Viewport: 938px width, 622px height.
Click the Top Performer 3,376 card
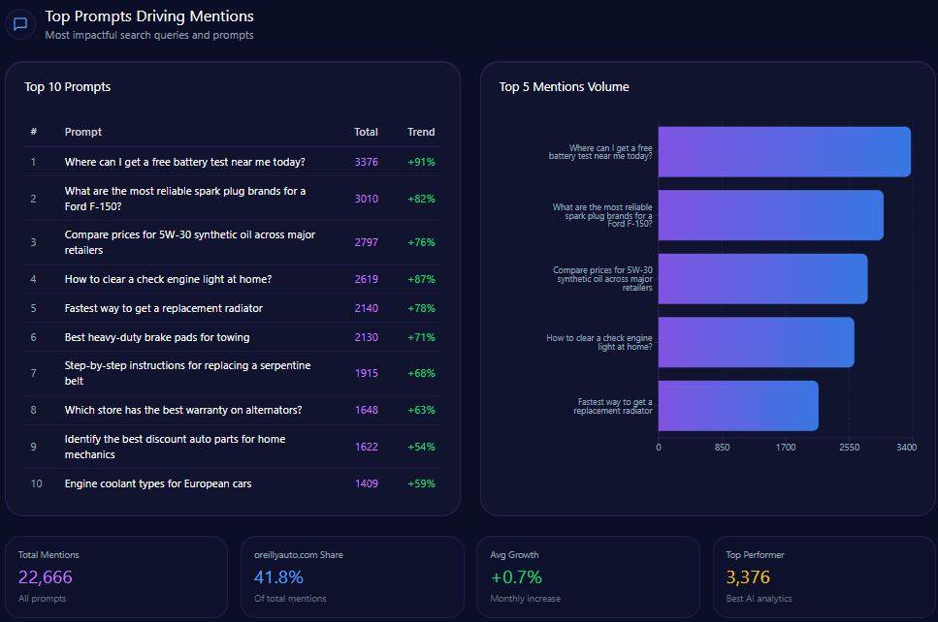pos(823,577)
